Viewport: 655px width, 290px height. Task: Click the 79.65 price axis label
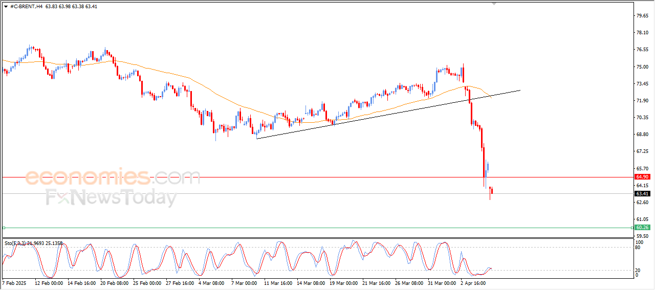[642, 15]
